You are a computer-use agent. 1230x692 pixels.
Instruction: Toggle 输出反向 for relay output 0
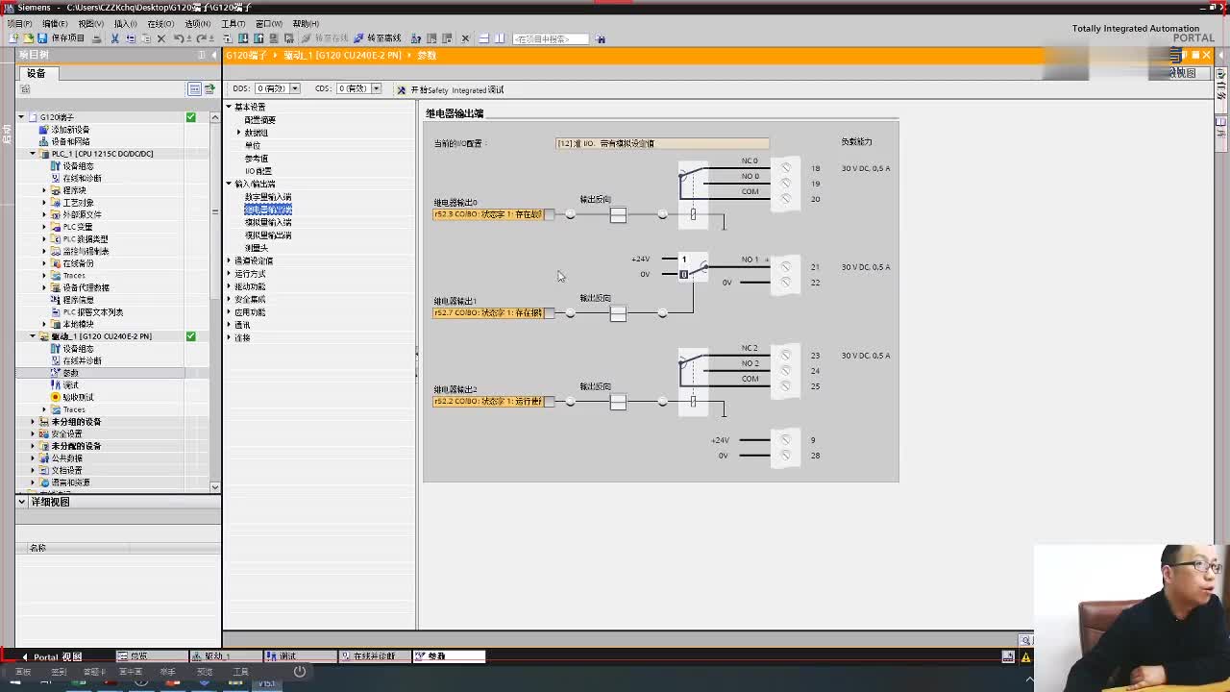[x=618, y=215]
